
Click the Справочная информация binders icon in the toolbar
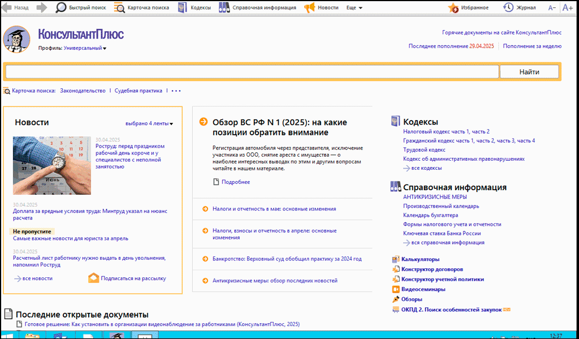224,7
